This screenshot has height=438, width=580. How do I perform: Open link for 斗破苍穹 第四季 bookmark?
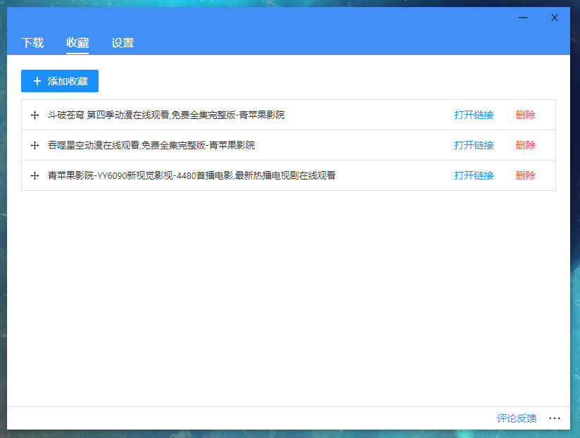[474, 115]
